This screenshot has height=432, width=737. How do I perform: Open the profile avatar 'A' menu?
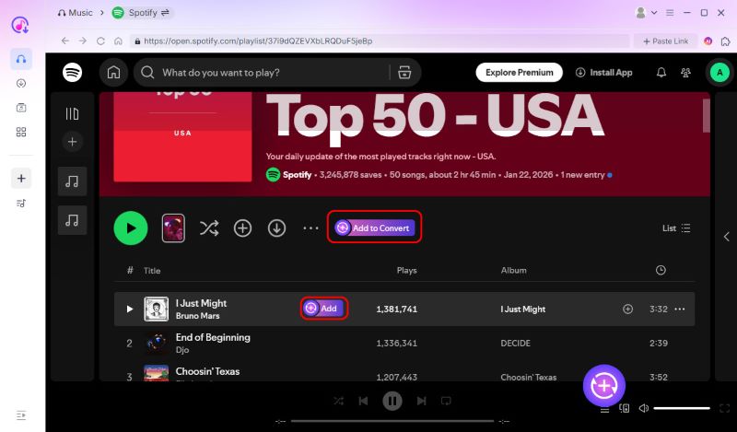pos(719,73)
